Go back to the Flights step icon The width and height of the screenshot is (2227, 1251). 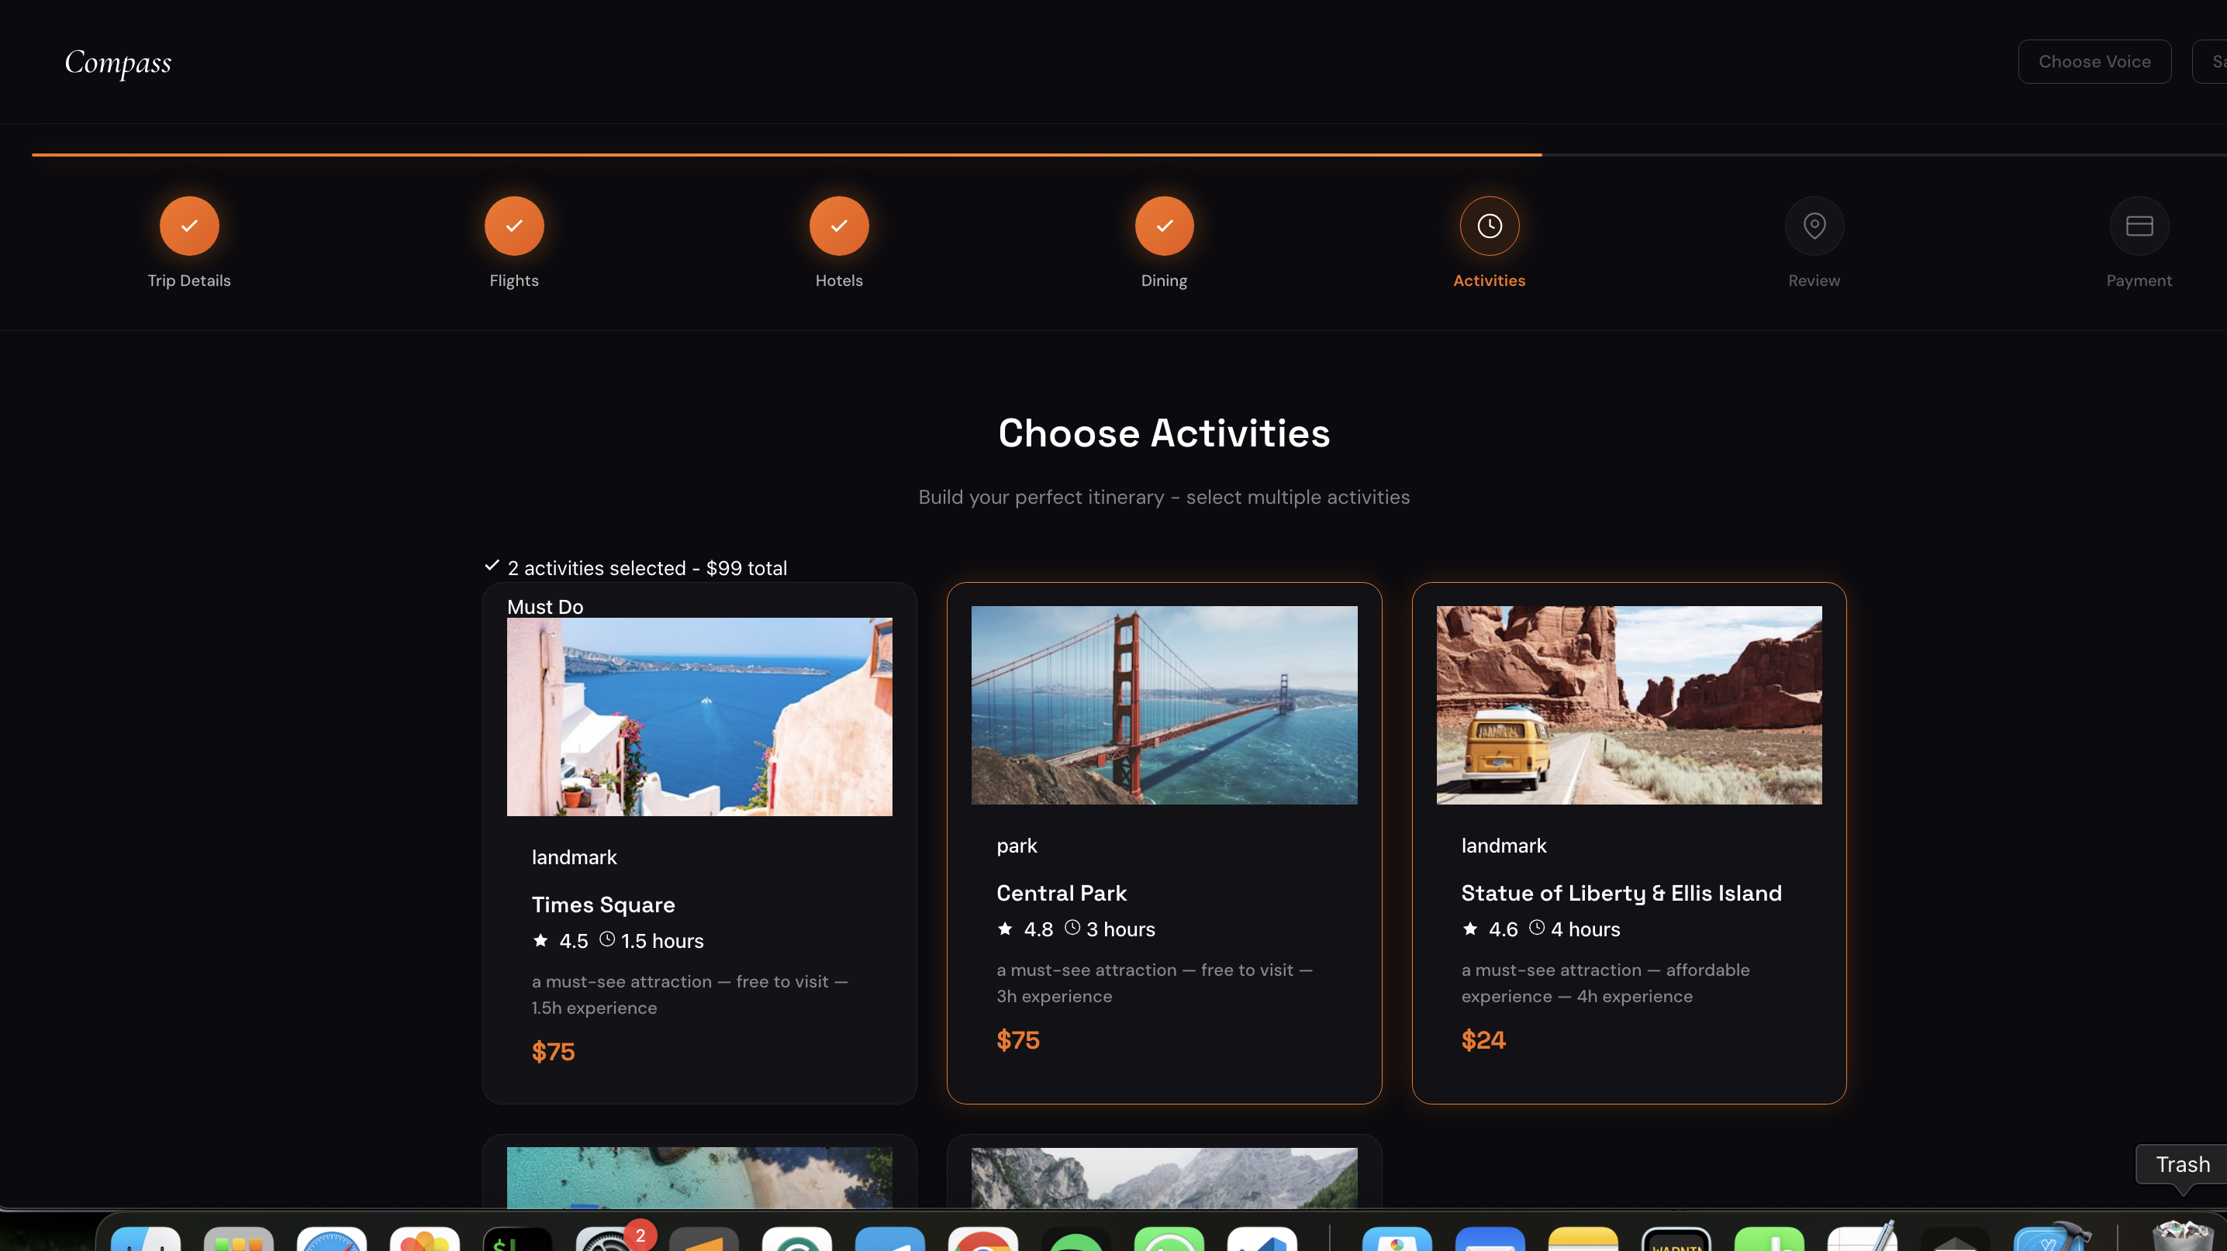[x=513, y=226]
